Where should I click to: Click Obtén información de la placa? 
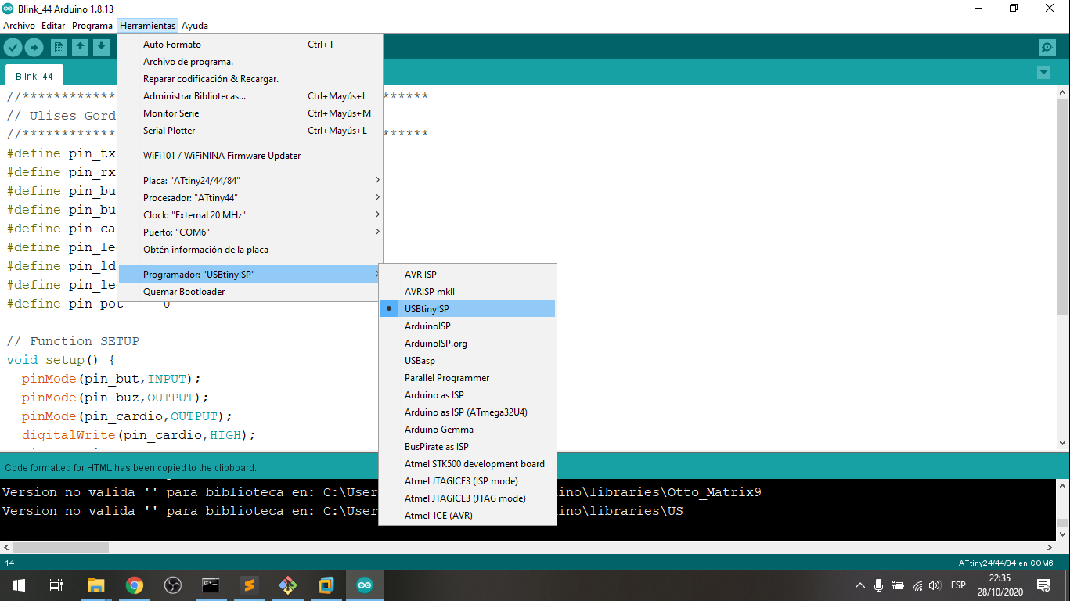tap(250, 250)
